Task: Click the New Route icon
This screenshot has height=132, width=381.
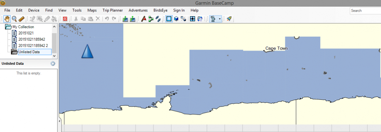Action: [151, 19]
